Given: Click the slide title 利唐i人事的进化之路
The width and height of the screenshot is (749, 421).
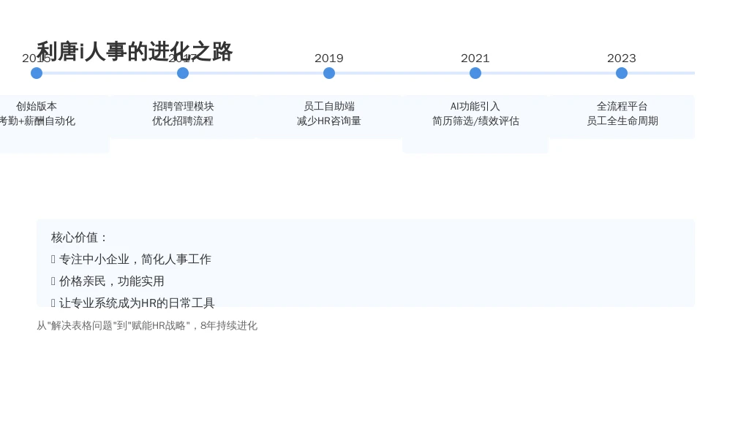Looking at the screenshot, I should pos(135,52).
